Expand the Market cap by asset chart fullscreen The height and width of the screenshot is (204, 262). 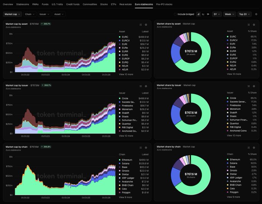[x=141, y=25]
